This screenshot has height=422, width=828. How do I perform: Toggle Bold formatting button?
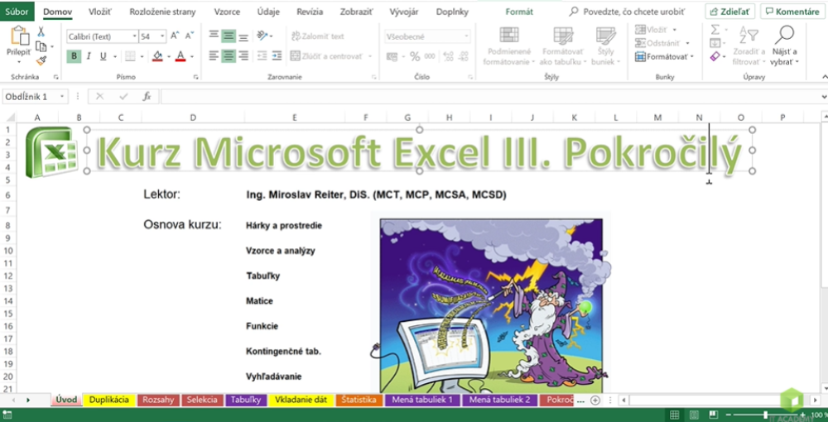point(75,56)
